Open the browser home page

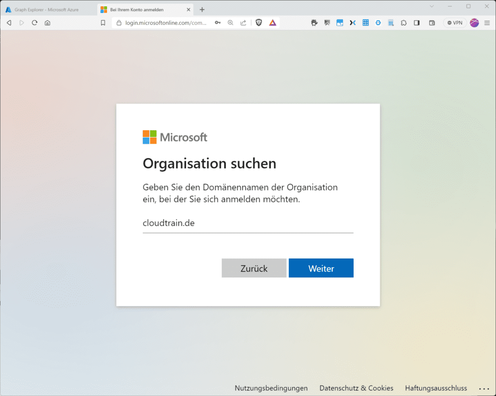click(x=47, y=23)
